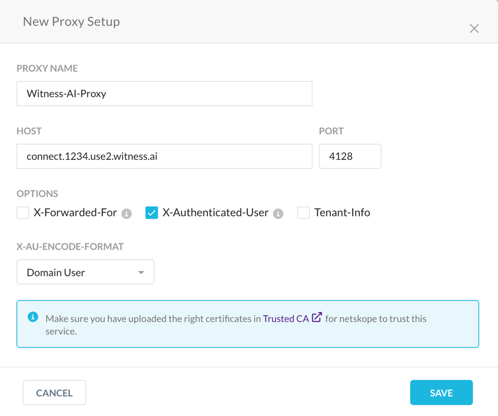Uncheck the X-Authenticated-User option
This screenshot has width=498, height=416.
[152, 213]
